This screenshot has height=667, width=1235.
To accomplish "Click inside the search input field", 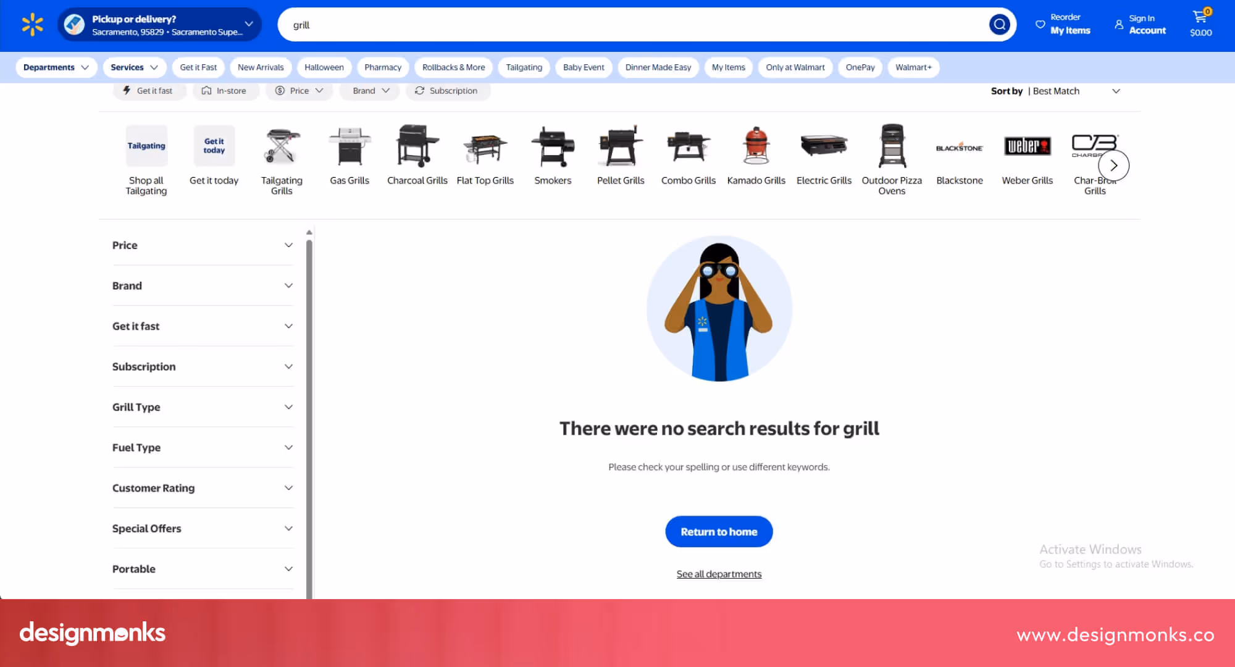I will coord(617,25).
